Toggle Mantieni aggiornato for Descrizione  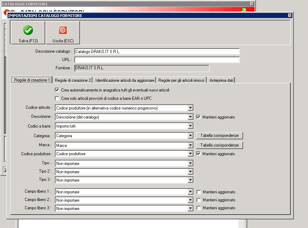pyautogui.click(x=198, y=117)
